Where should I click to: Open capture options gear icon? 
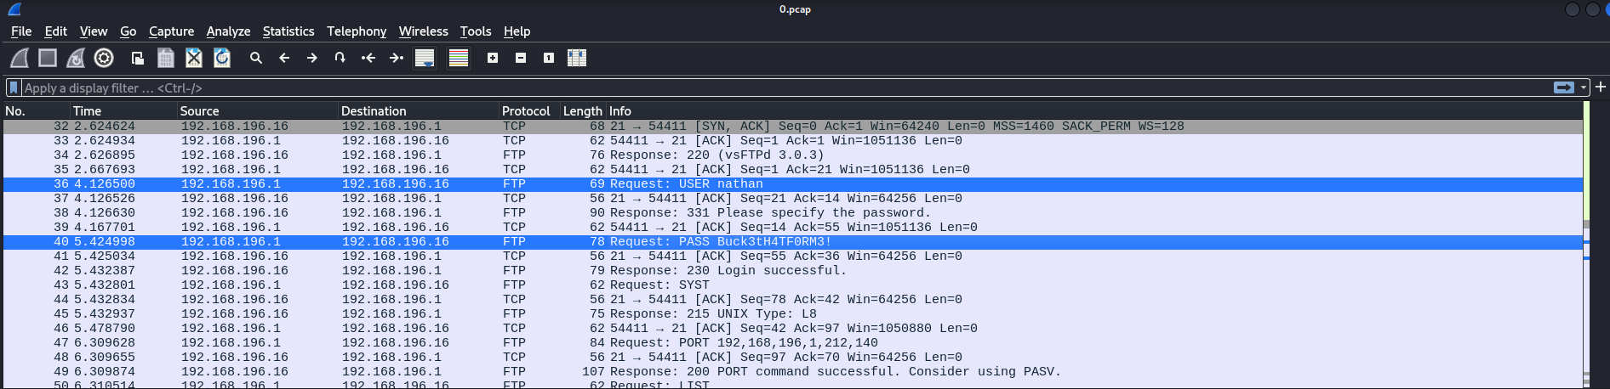click(104, 58)
